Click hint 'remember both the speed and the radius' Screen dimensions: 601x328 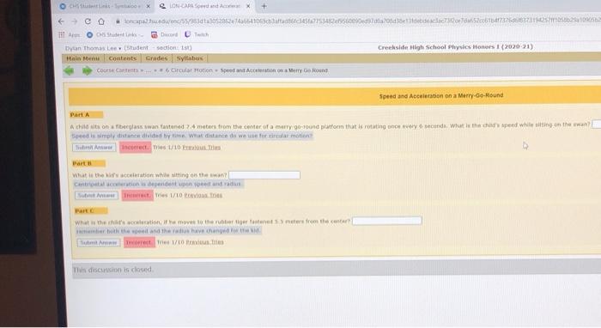tap(168, 231)
